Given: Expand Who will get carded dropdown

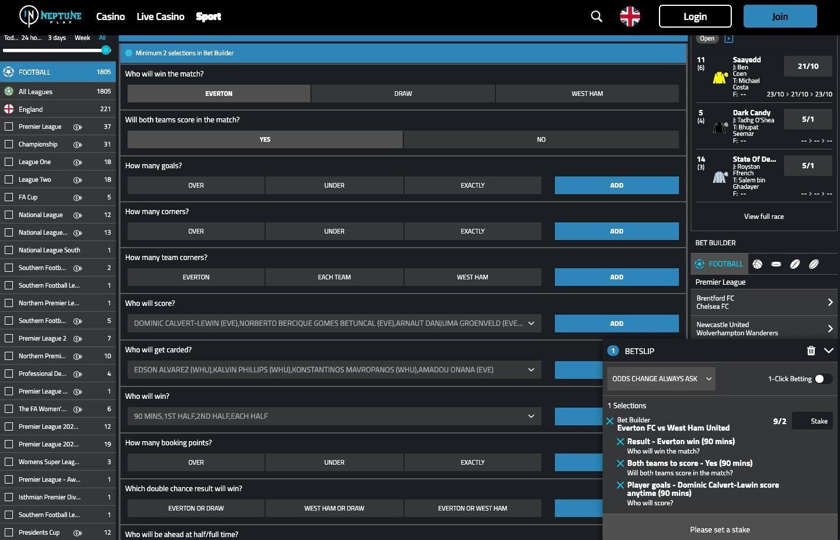Looking at the screenshot, I should click(x=334, y=370).
